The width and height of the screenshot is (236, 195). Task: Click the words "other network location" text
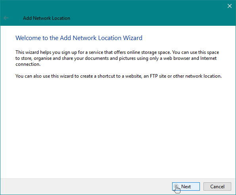point(197,76)
